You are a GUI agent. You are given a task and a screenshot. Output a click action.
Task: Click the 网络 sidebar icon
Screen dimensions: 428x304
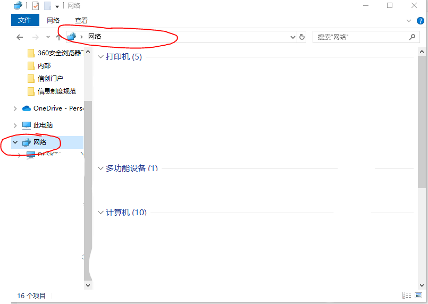pos(27,142)
